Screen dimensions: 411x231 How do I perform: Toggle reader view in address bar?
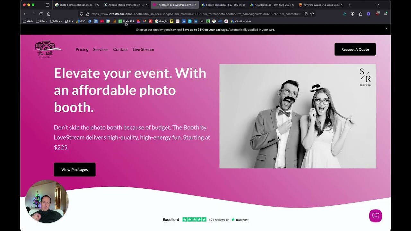(306, 14)
